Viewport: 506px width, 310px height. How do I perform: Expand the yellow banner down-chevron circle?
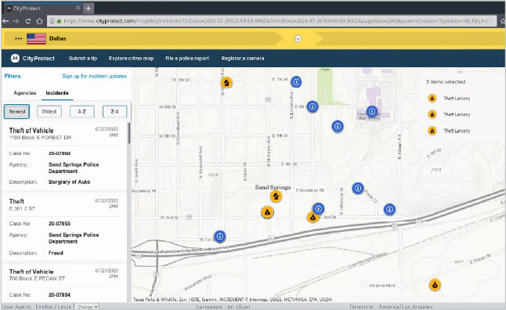(x=298, y=38)
